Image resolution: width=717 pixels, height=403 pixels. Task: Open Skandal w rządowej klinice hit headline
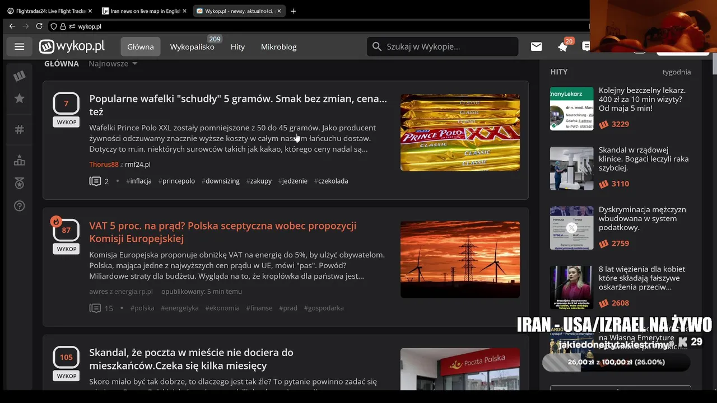point(644,158)
